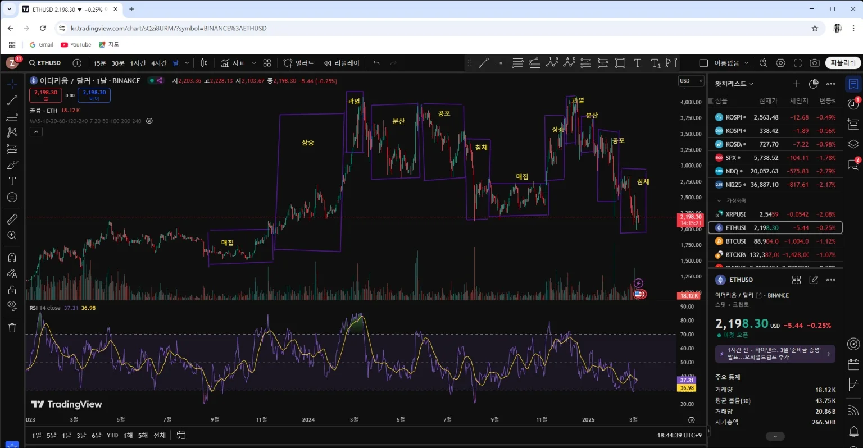Select the BTCUSD row in watchlist

point(775,241)
